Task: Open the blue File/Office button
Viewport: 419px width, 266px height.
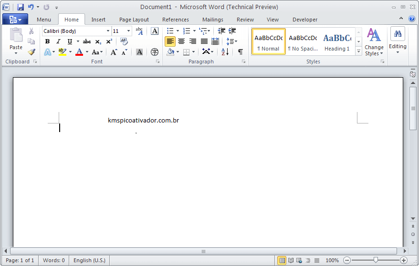Action: [x=15, y=19]
